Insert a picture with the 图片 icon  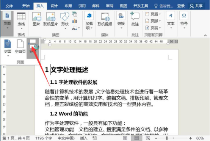coord(36,19)
